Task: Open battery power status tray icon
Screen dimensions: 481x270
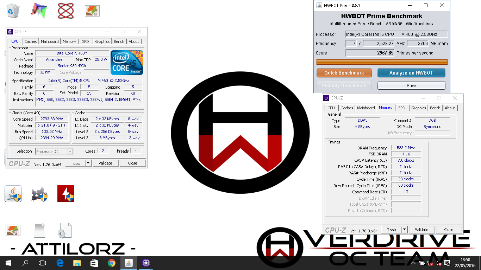Action: tap(422, 263)
